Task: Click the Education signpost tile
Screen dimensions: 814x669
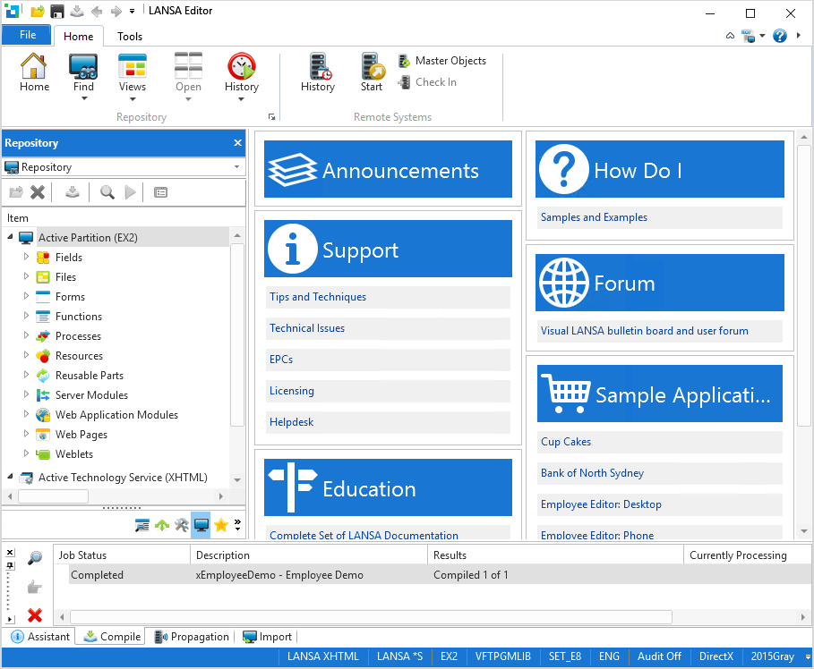Action: (388, 487)
